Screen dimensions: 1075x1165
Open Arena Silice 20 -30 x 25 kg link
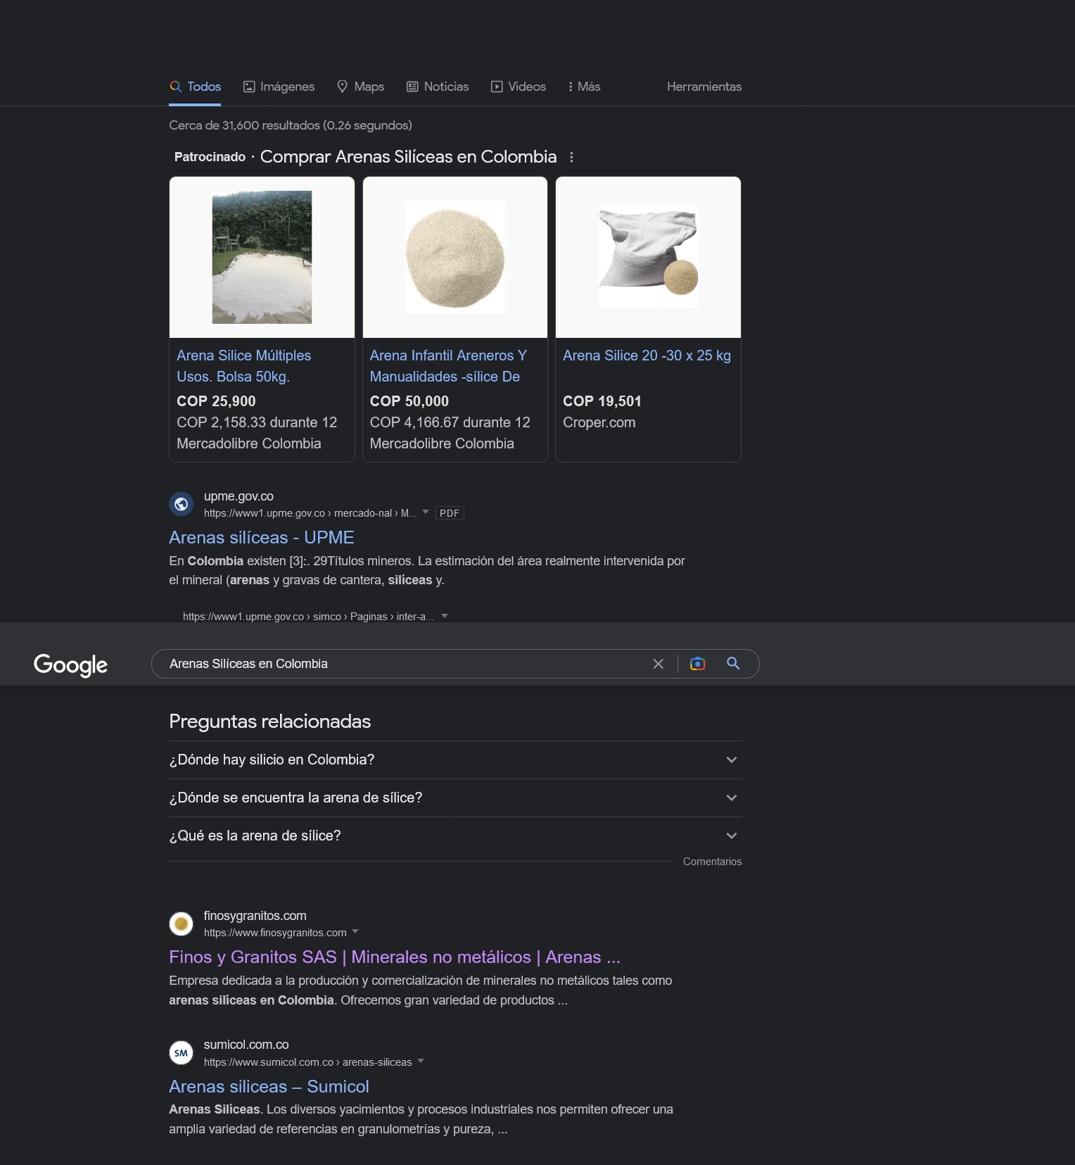coord(647,355)
